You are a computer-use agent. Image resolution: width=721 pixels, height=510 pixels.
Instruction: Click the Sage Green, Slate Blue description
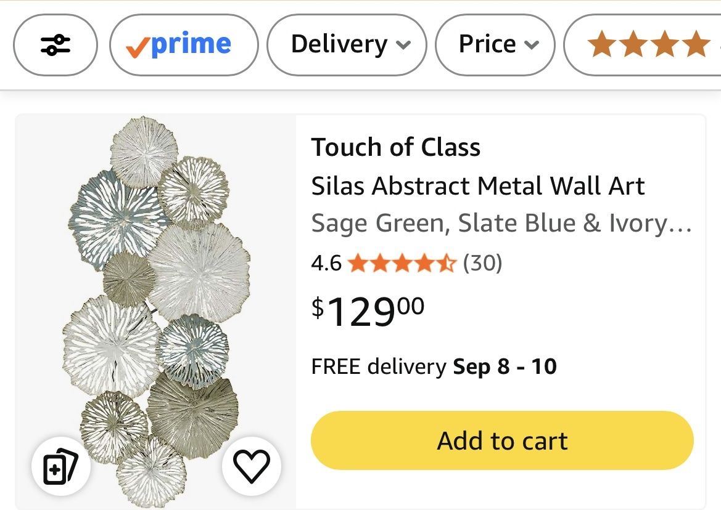click(x=501, y=224)
